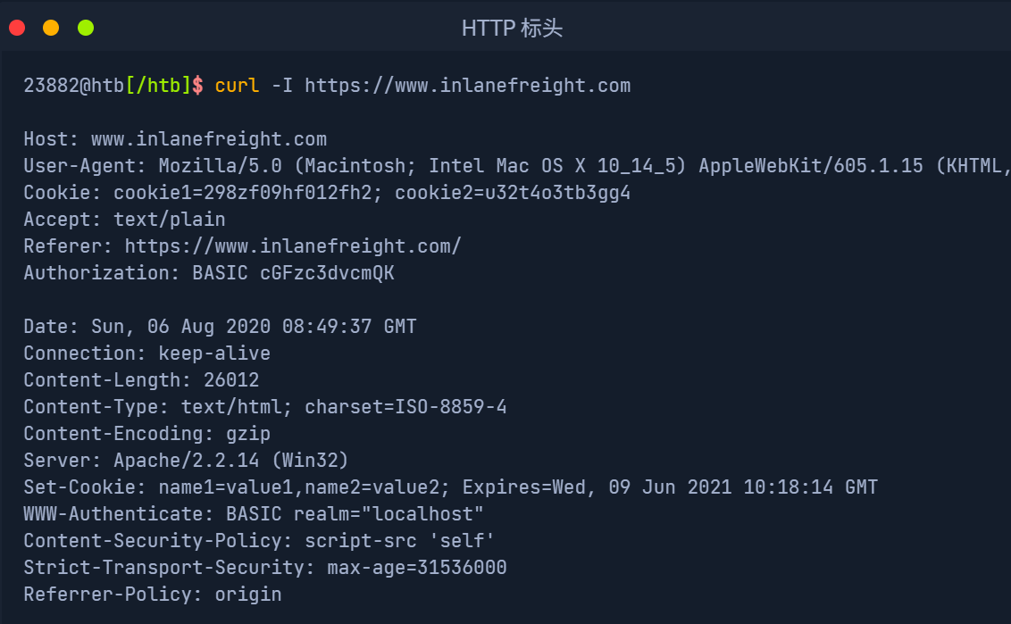Click the Set-Cookie header line
The image size is (1011, 624).
tap(450, 487)
